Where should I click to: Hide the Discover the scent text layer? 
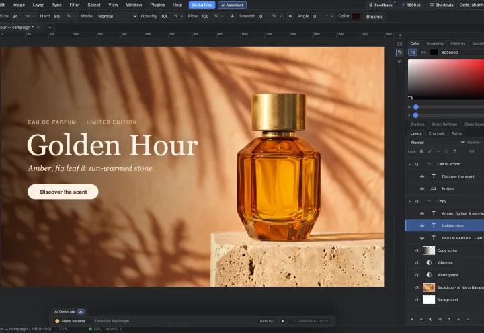tap(422, 177)
